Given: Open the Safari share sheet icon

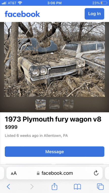Looking at the screenshot, I should tap(54, 186).
